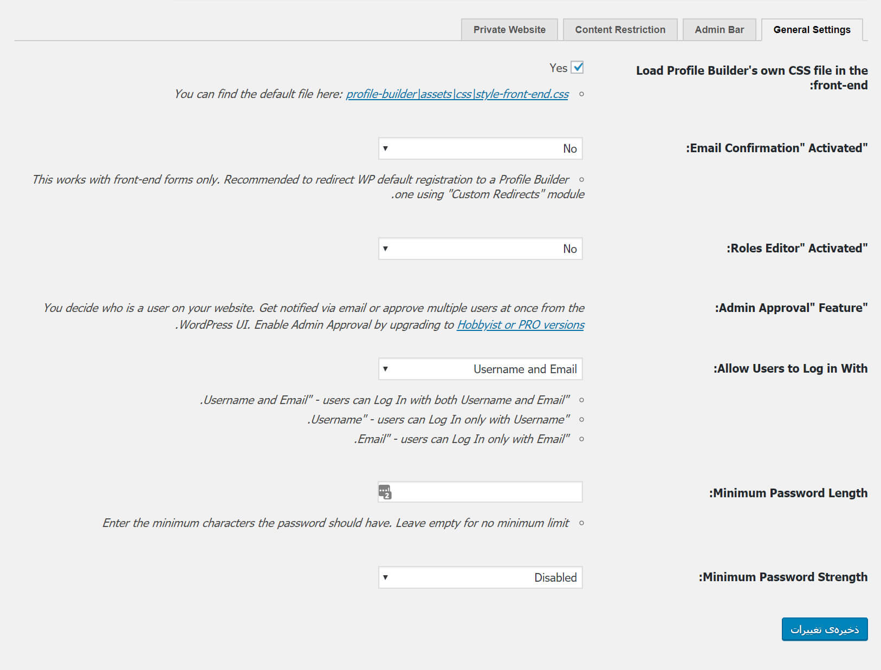Switch to the Content Restriction tab

(x=620, y=30)
